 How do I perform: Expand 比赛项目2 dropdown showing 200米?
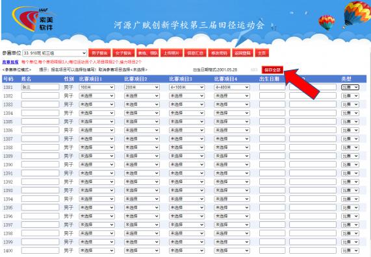click(x=142, y=87)
